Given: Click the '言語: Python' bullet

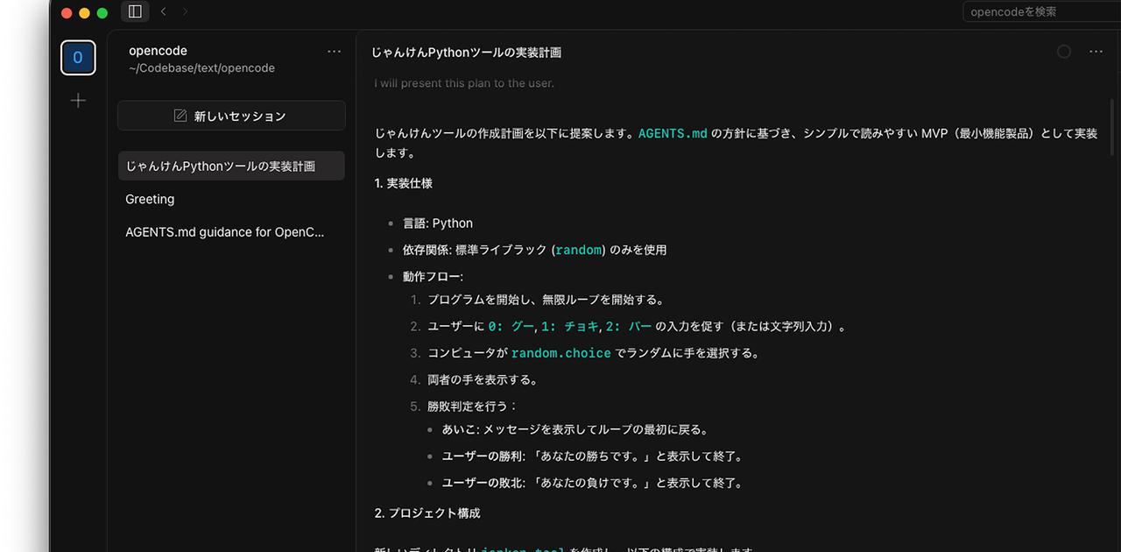Looking at the screenshot, I should coord(438,223).
